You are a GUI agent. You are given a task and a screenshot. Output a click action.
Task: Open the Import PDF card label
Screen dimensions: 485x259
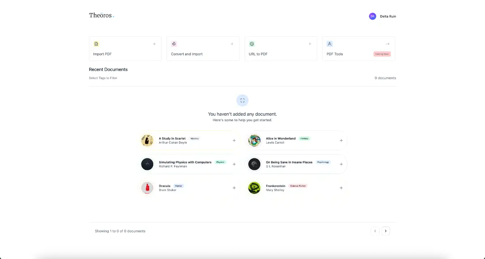click(x=102, y=54)
